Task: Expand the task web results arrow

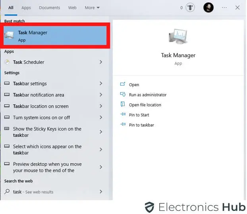Action: pos(101,192)
